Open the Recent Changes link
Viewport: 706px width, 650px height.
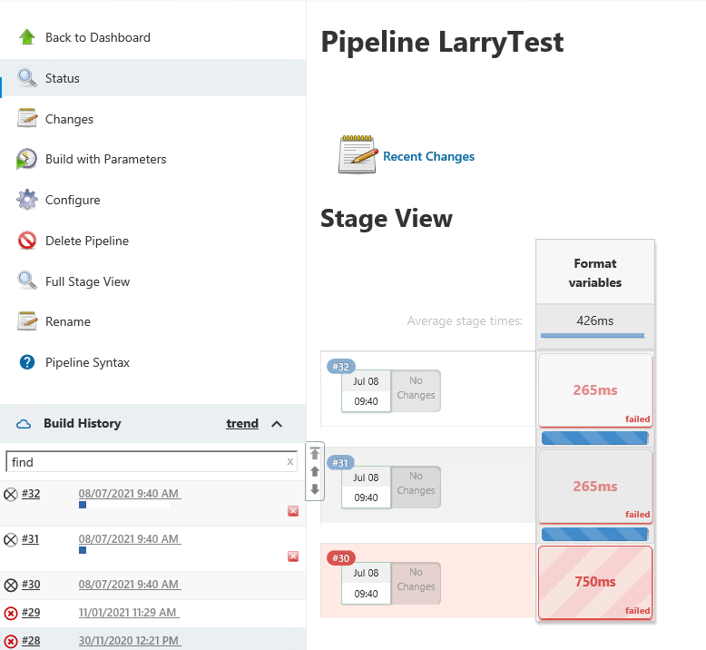tap(428, 156)
